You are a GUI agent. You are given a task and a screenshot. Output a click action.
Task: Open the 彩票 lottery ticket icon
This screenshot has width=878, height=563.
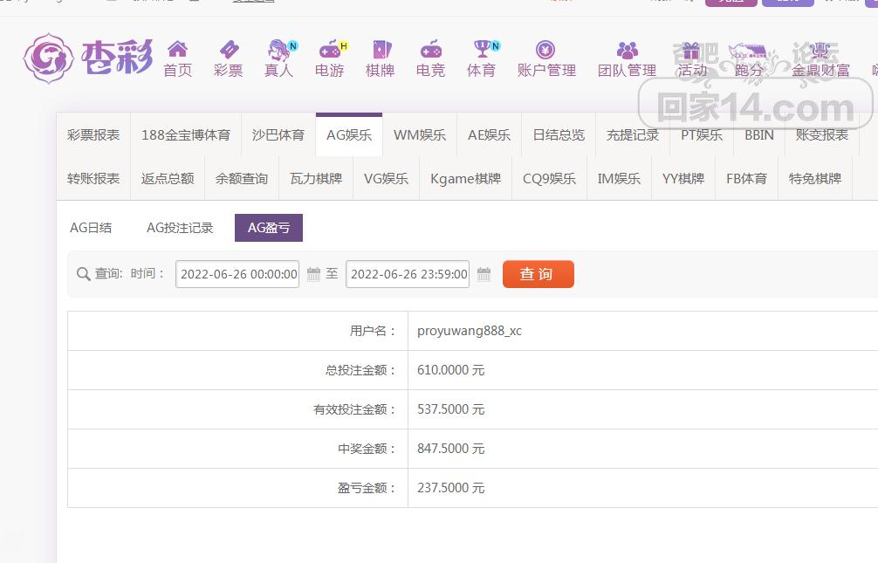point(228,49)
